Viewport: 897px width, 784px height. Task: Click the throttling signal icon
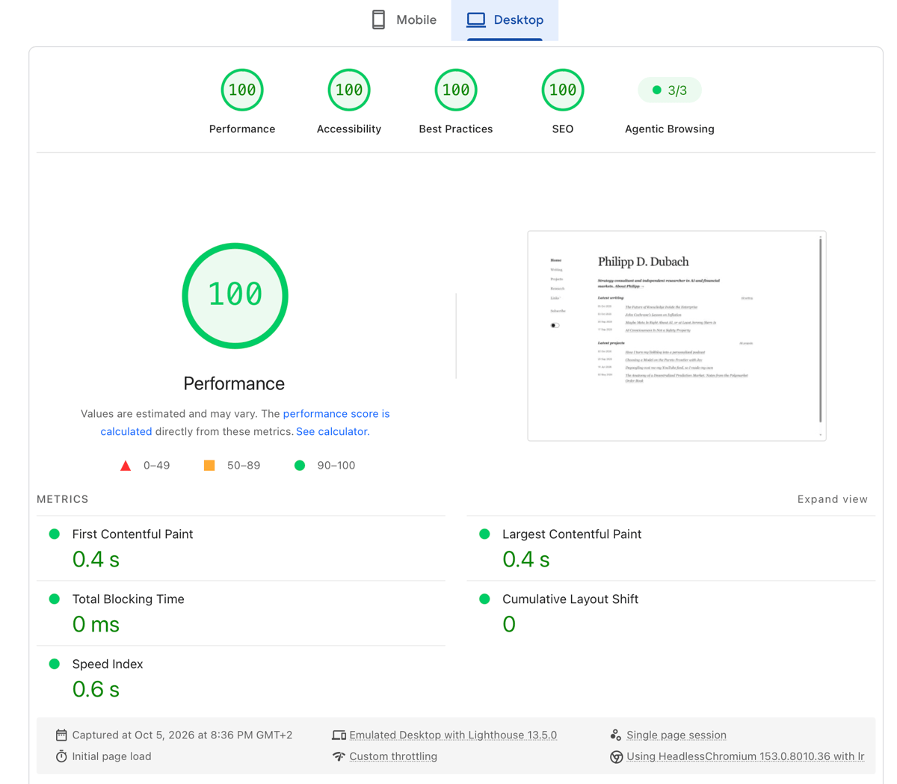[x=339, y=756]
